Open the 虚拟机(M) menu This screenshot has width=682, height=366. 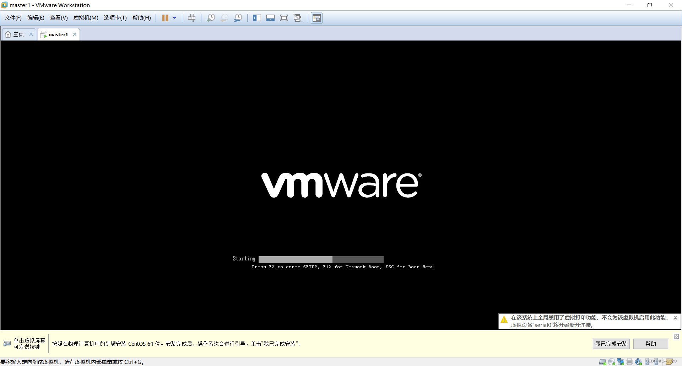(x=86, y=18)
